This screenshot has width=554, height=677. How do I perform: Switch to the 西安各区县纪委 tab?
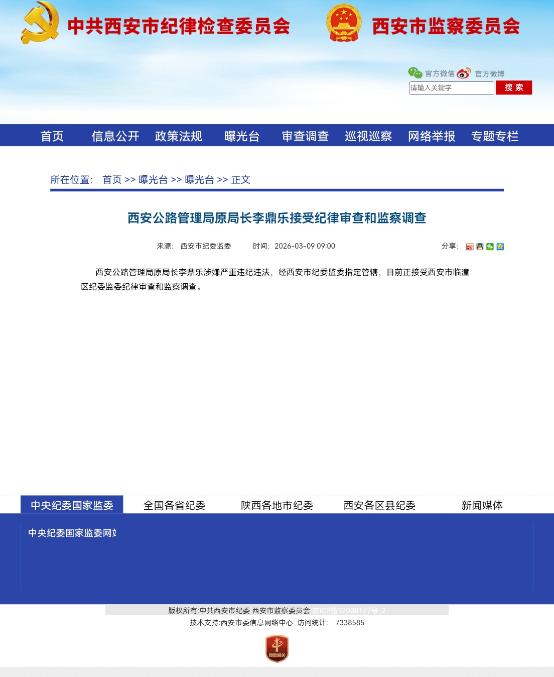379,505
